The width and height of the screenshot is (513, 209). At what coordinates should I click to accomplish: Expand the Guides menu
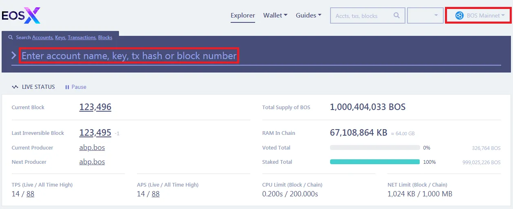coord(308,15)
